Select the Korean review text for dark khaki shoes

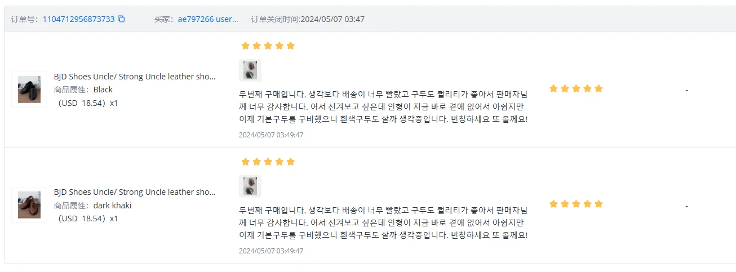pyautogui.click(x=383, y=222)
